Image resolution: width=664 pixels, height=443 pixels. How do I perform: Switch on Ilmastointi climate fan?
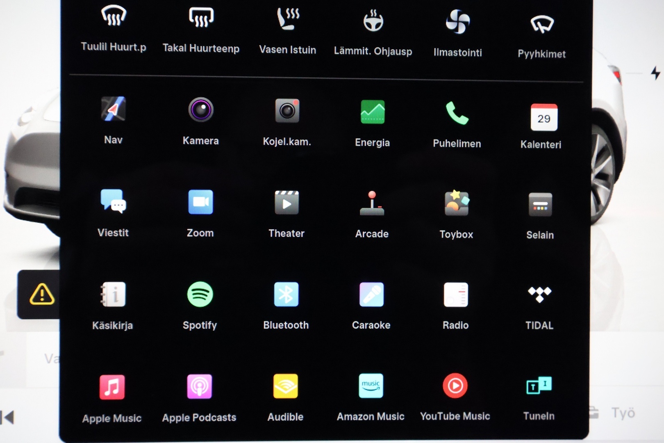coord(458,22)
